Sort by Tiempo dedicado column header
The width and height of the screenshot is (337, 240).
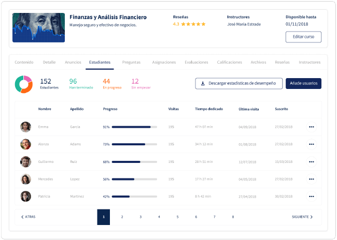209,109
